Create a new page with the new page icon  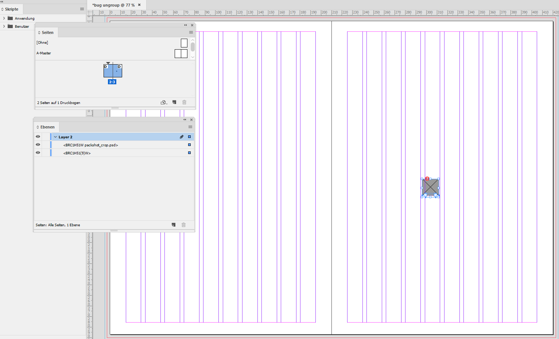174,102
